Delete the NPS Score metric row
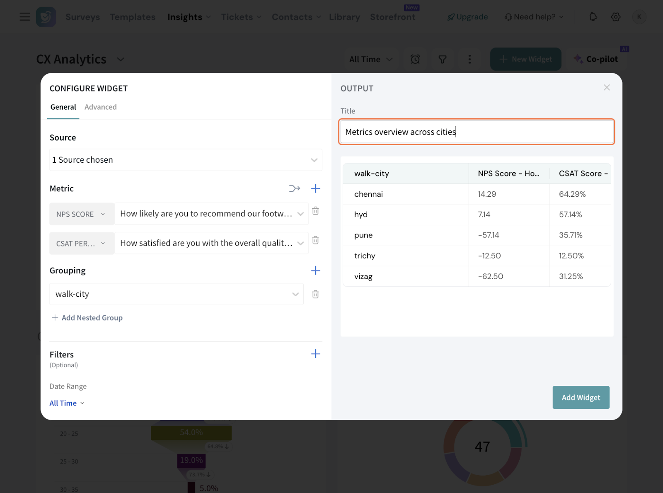Image resolution: width=663 pixels, height=493 pixels. [x=315, y=211]
